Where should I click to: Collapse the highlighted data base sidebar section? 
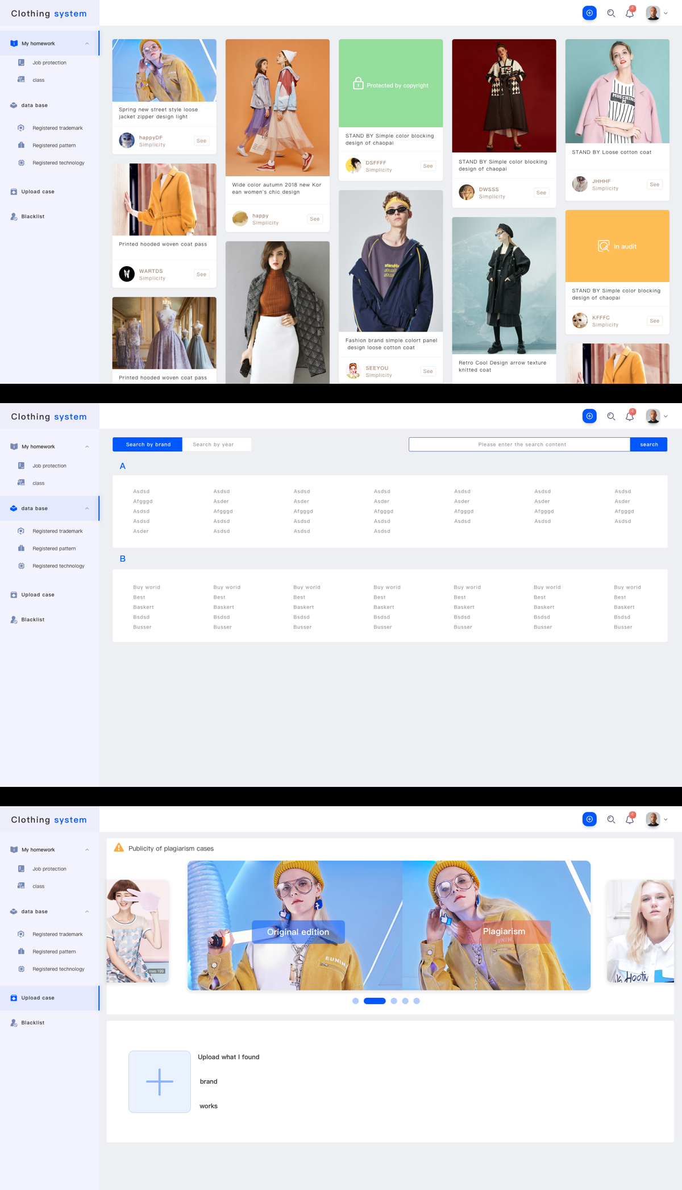point(87,508)
